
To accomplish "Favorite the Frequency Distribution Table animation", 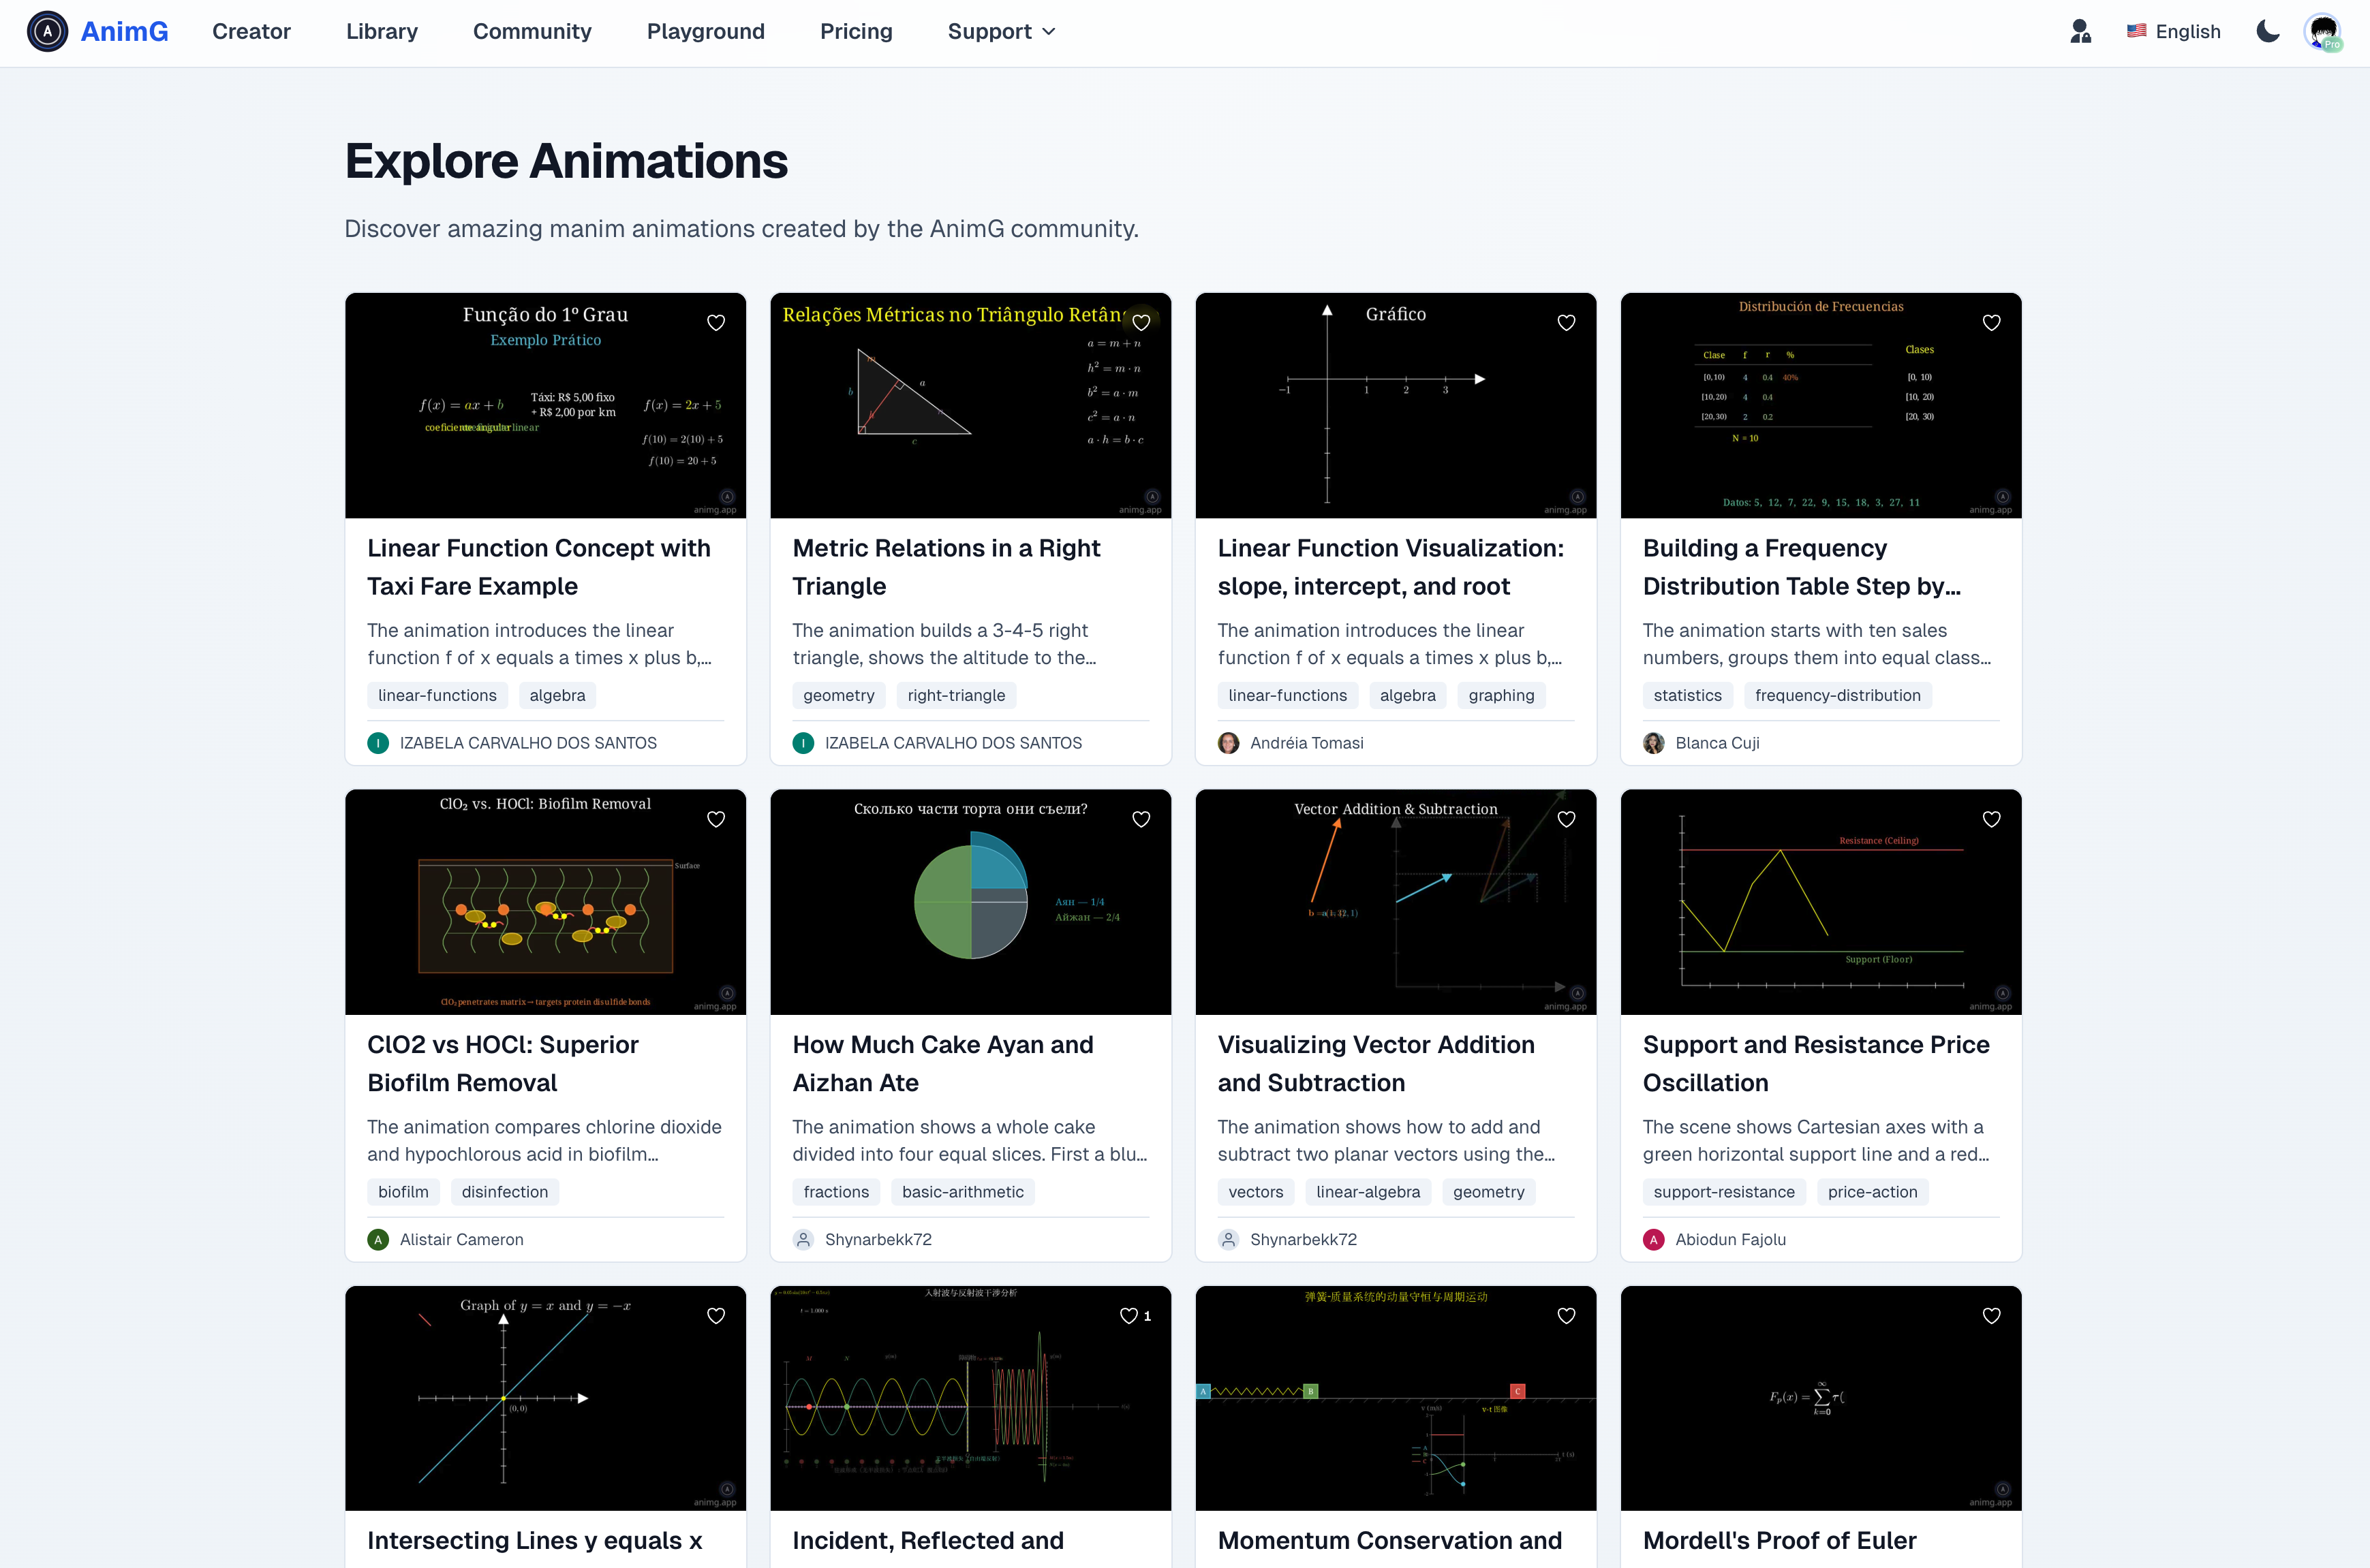I will coord(1991,323).
